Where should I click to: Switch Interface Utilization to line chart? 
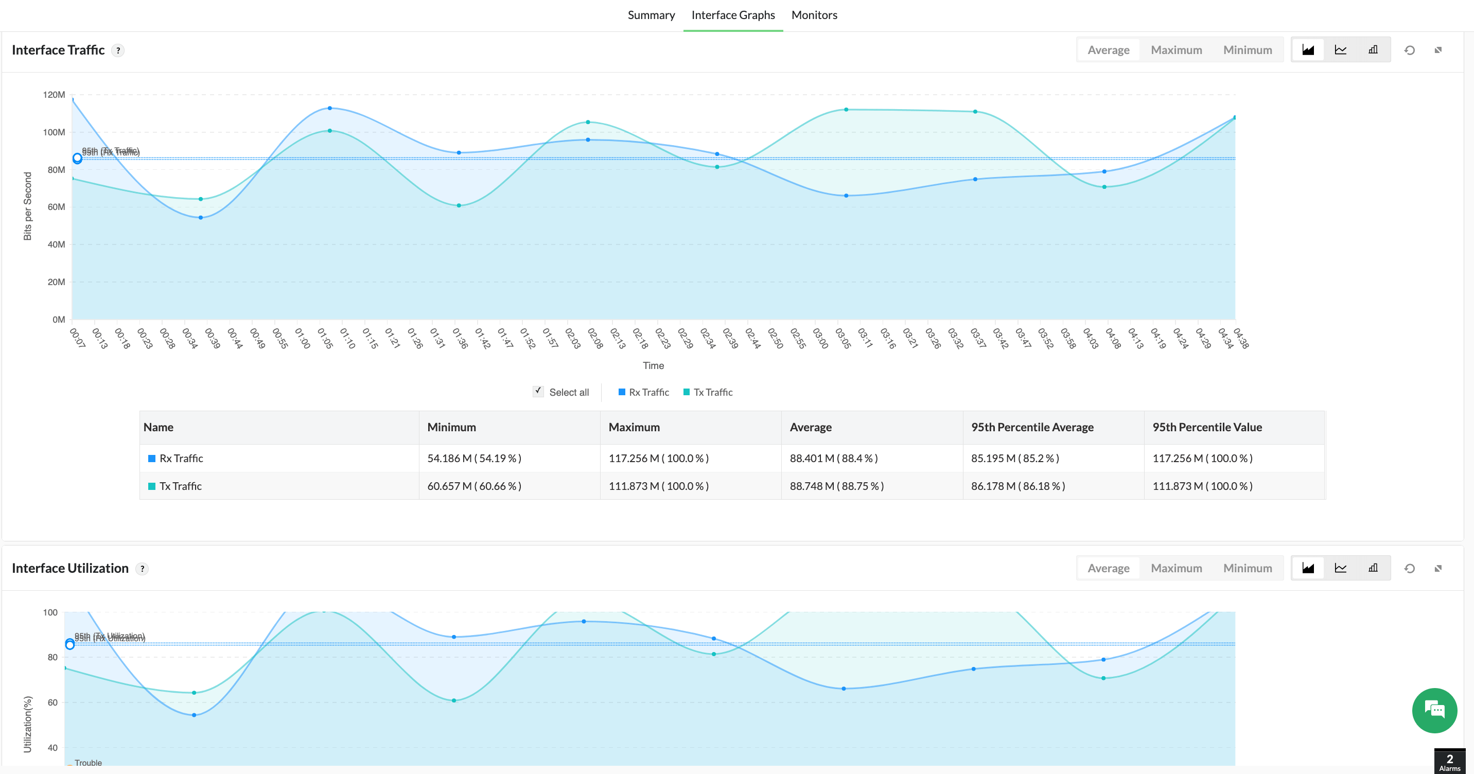(x=1341, y=568)
